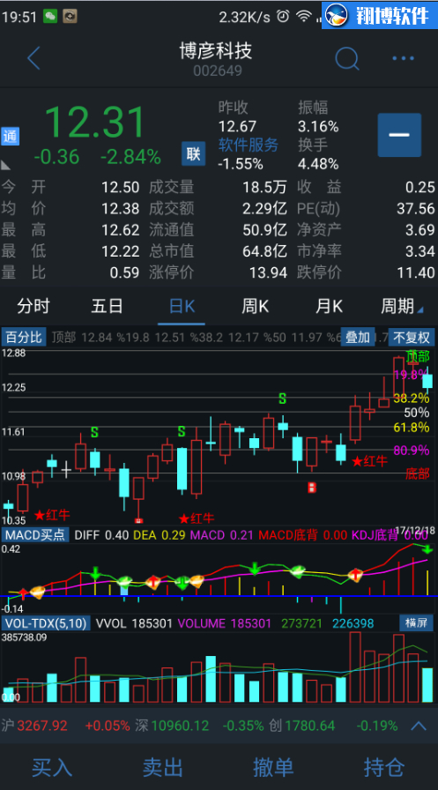
Task: Tap 撤单 cancel order button
Action: 273,767
